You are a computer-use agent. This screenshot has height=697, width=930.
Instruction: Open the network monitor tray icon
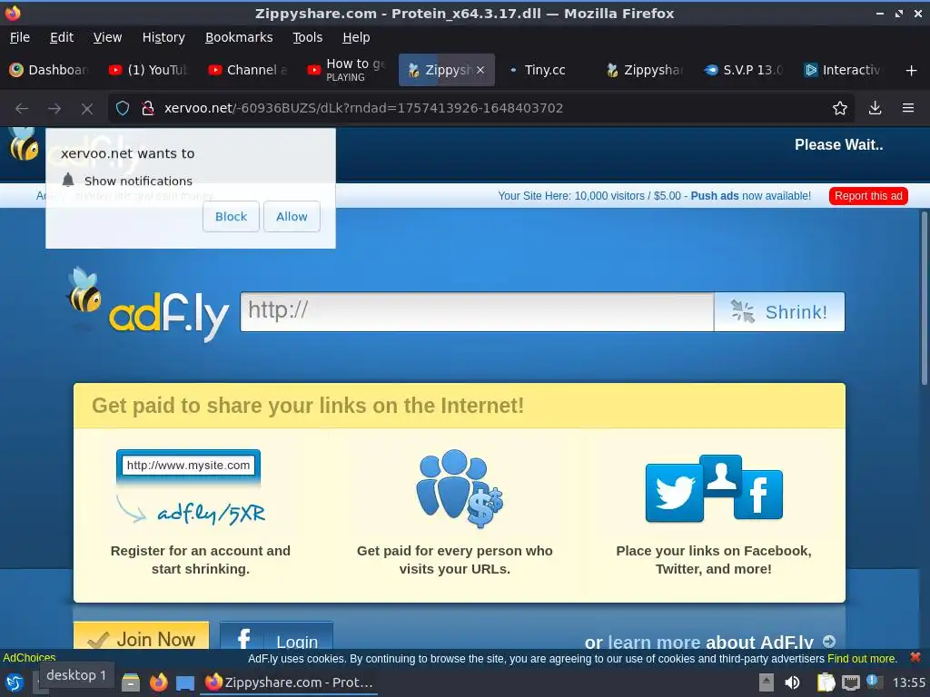coord(850,682)
